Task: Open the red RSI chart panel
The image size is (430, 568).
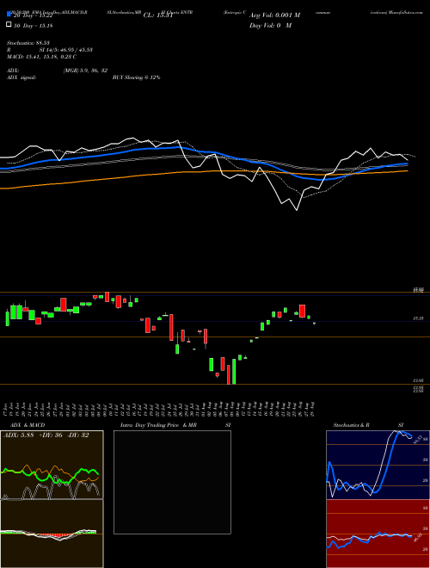Action: click(x=378, y=534)
